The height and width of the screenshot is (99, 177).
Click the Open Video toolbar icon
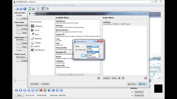[x=17, y=9]
